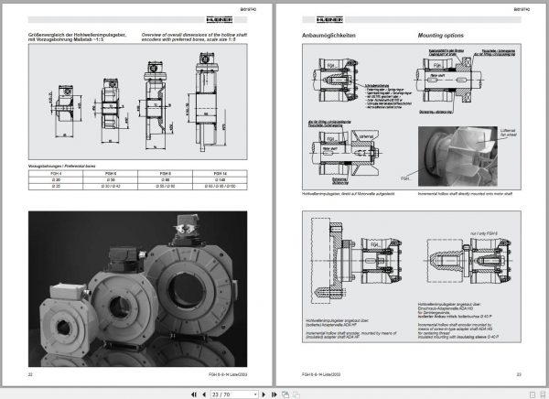The height and width of the screenshot is (399, 549).
Task: Switch to single page layout icon
Action: click(x=533, y=394)
